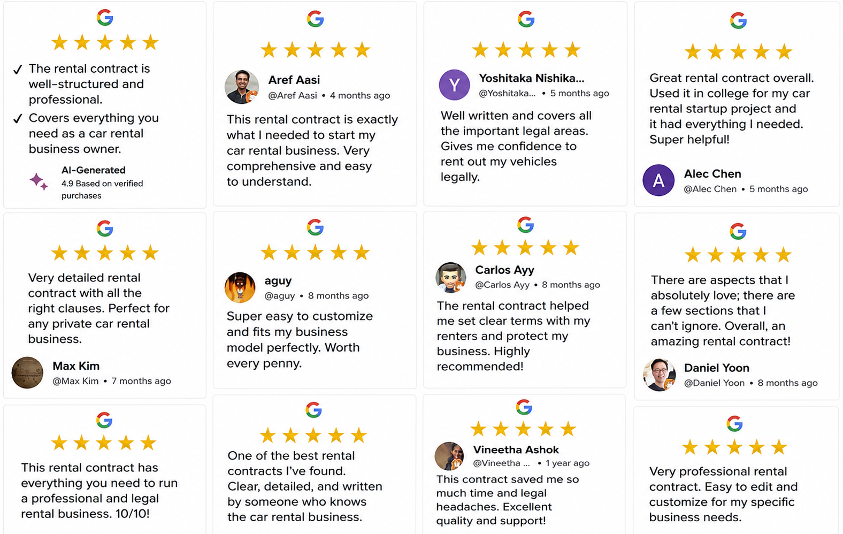Click the five-star rating on aguy's review
This screenshot has height=534, width=843.
[315, 252]
